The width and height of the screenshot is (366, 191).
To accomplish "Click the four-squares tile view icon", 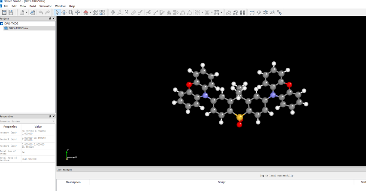I will click(102, 12).
